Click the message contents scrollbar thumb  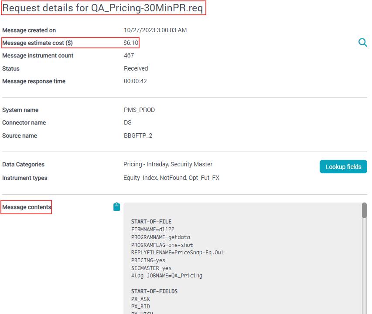pyautogui.click(x=364, y=210)
